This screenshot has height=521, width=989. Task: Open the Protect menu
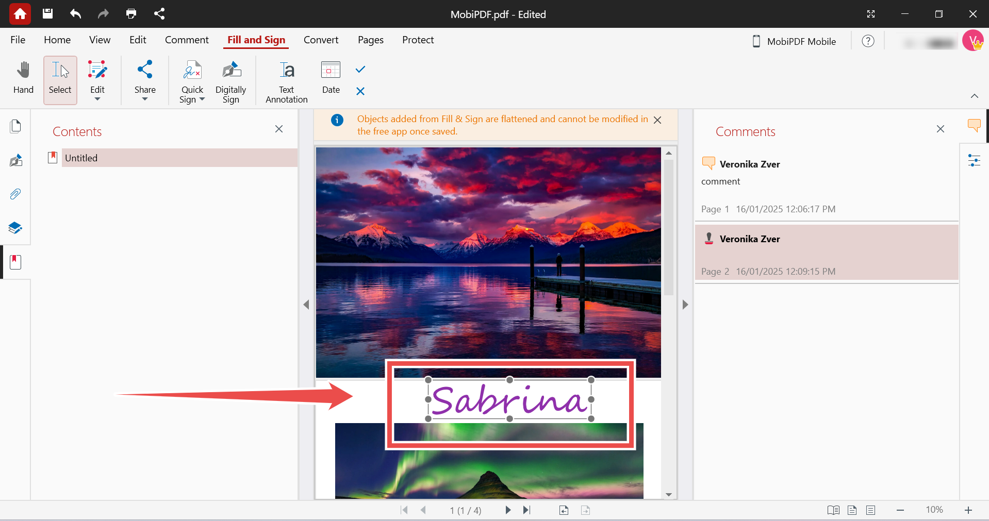pyautogui.click(x=418, y=40)
